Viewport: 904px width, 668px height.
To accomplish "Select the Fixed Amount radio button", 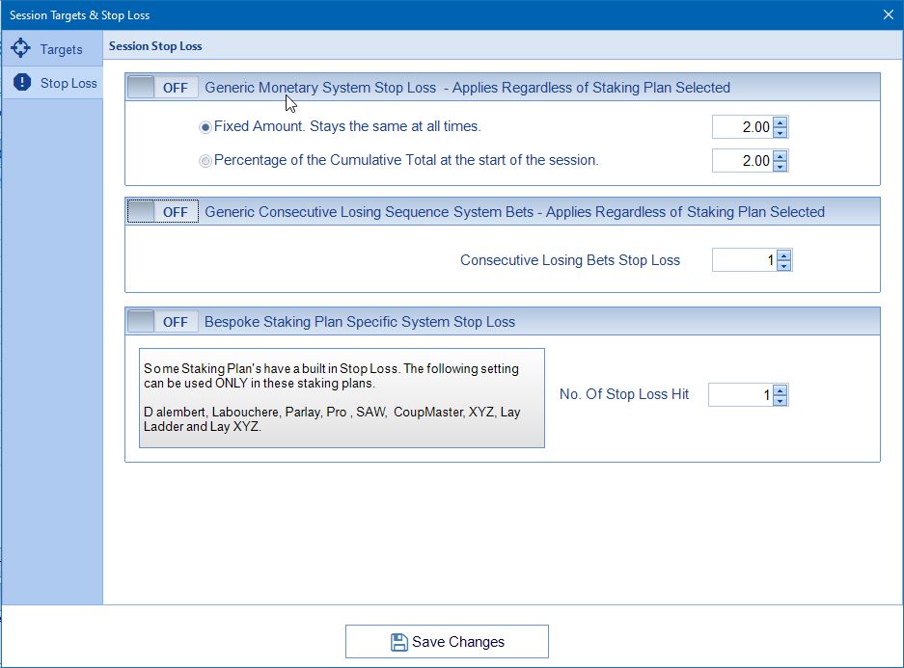I will click(x=205, y=127).
